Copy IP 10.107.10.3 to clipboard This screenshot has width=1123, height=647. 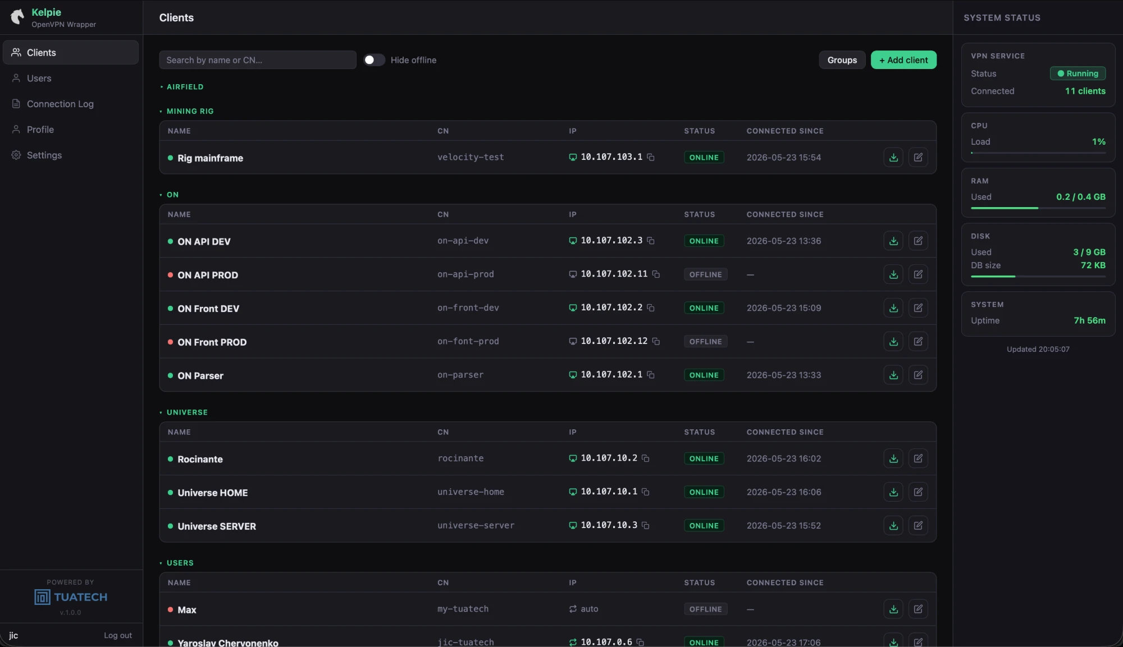coord(646,525)
